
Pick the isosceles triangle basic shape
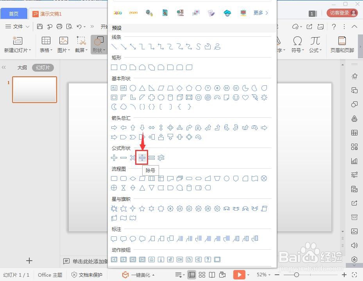click(142, 88)
